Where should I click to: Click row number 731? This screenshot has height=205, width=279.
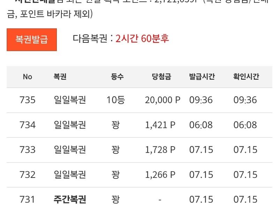[27, 199]
